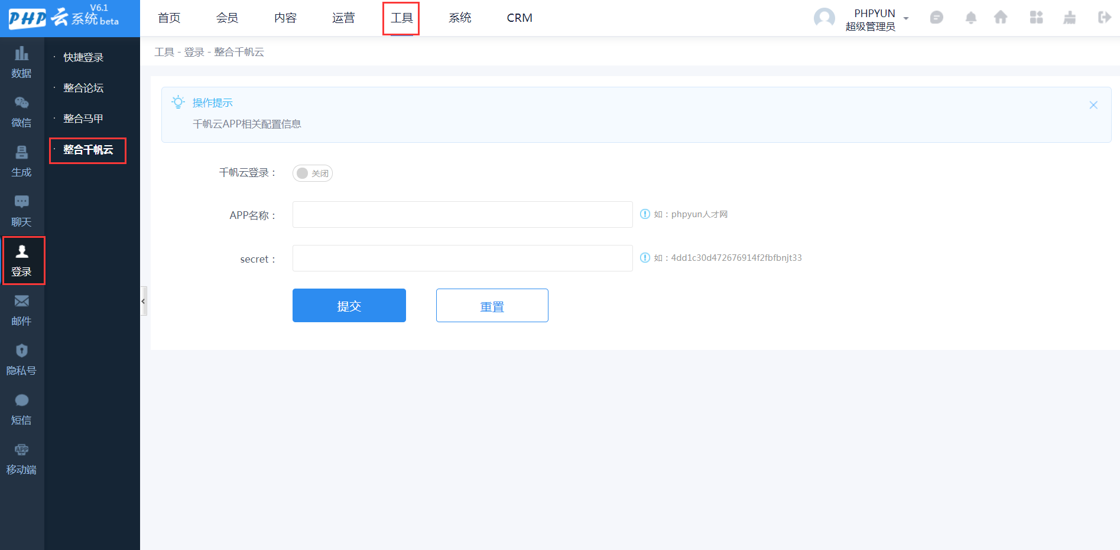Click the info icon beside phpyun人才网 hint
Viewport: 1120px width, 550px height.
(x=645, y=214)
